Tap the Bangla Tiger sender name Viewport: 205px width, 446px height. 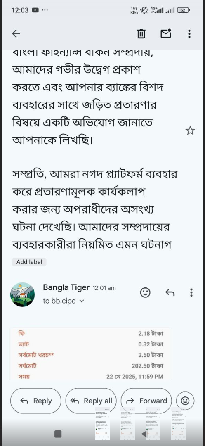[x=66, y=287]
